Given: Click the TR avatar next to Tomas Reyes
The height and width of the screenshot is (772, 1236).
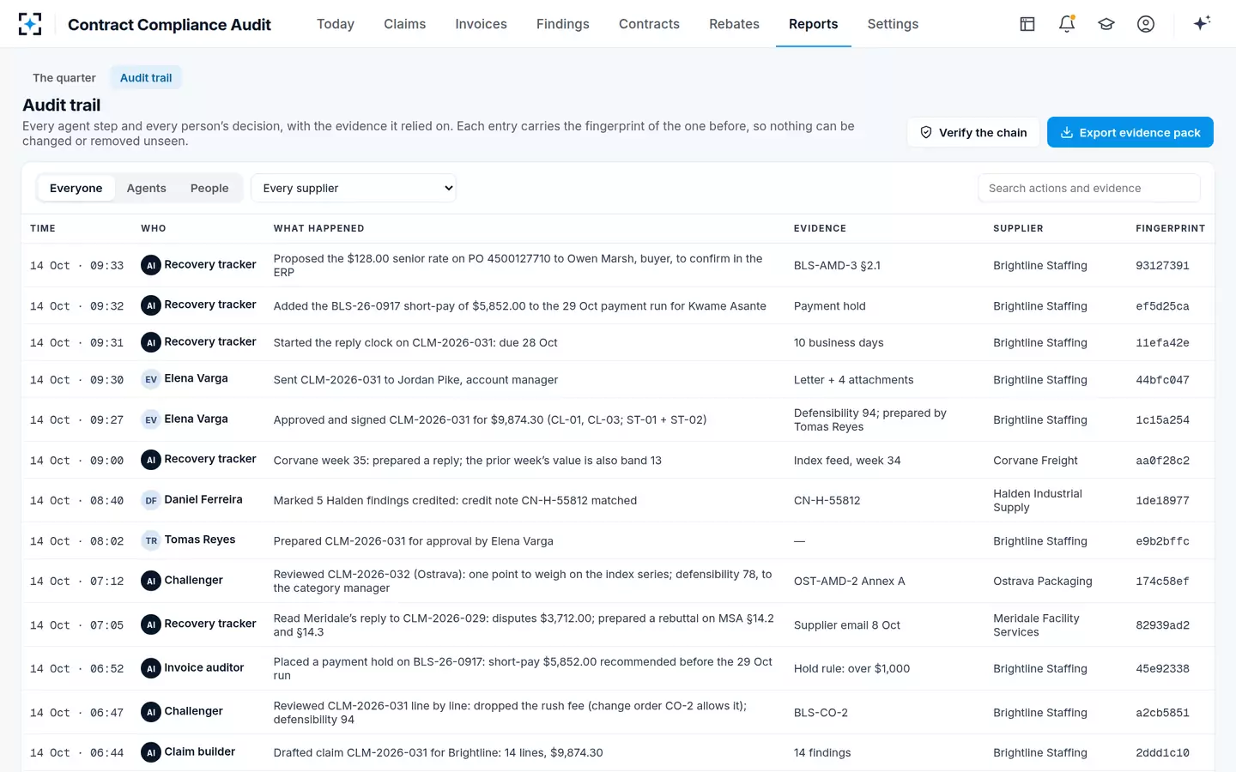Looking at the screenshot, I should point(151,540).
